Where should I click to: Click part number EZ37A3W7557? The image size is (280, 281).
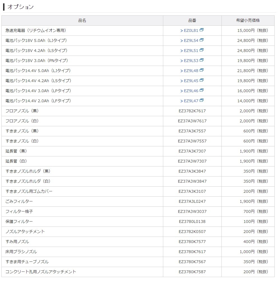[192, 141]
